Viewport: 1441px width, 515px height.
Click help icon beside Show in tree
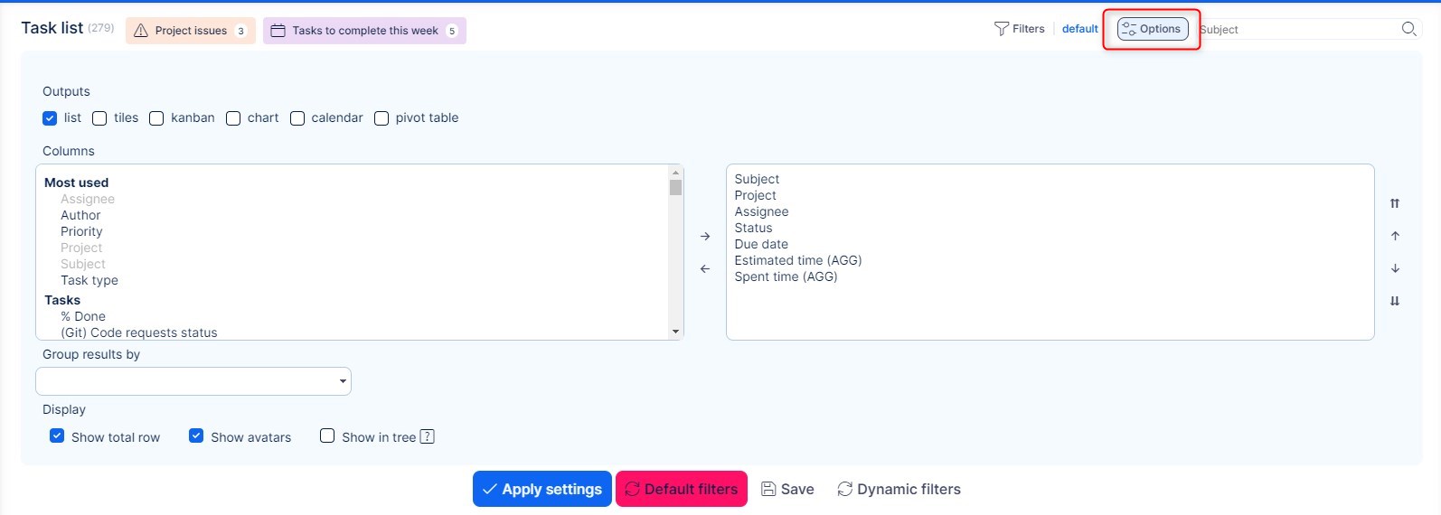(428, 437)
